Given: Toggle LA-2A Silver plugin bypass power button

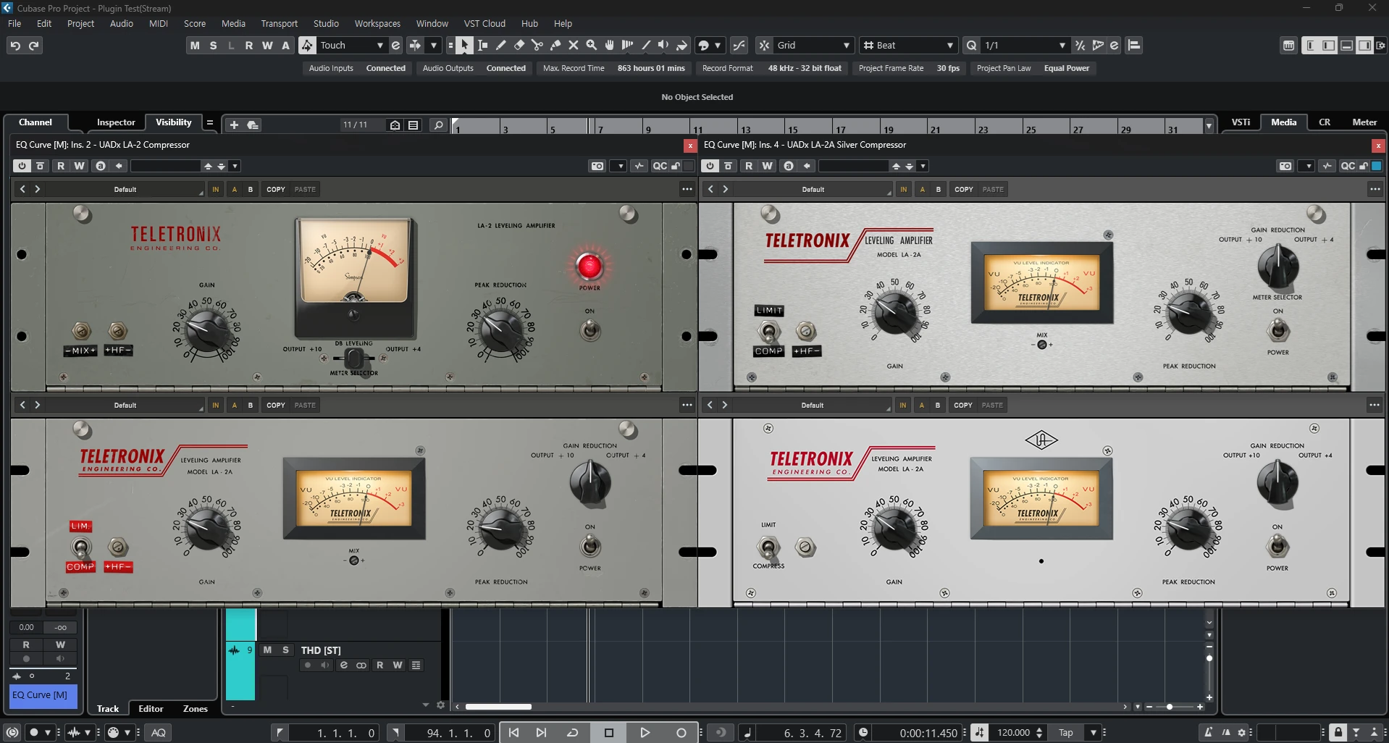Looking at the screenshot, I should click(710, 166).
